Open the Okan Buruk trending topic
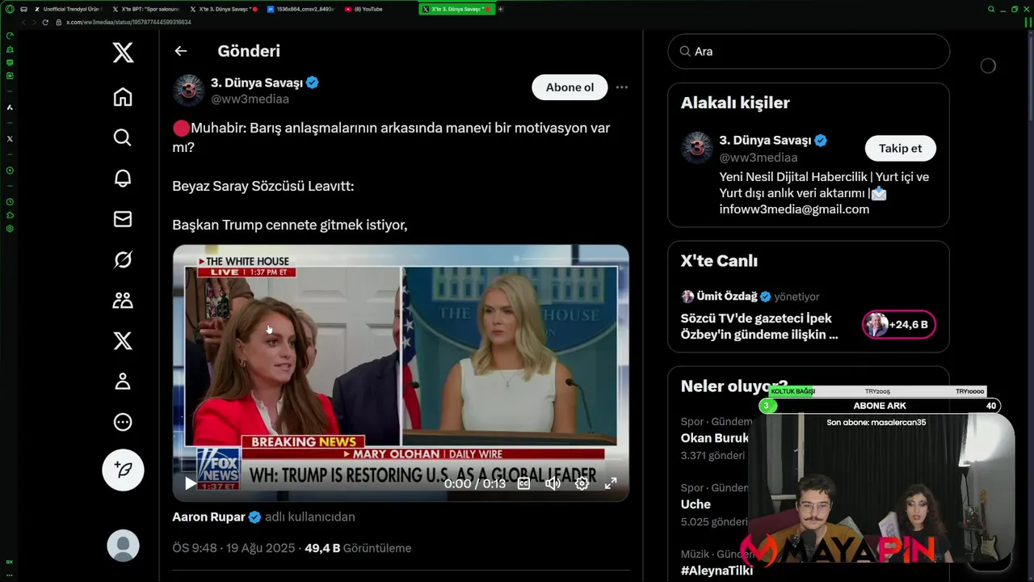 [x=715, y=438]
